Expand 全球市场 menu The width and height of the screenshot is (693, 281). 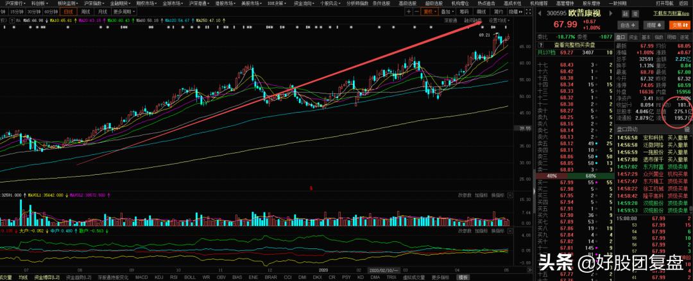pos(173,3)
